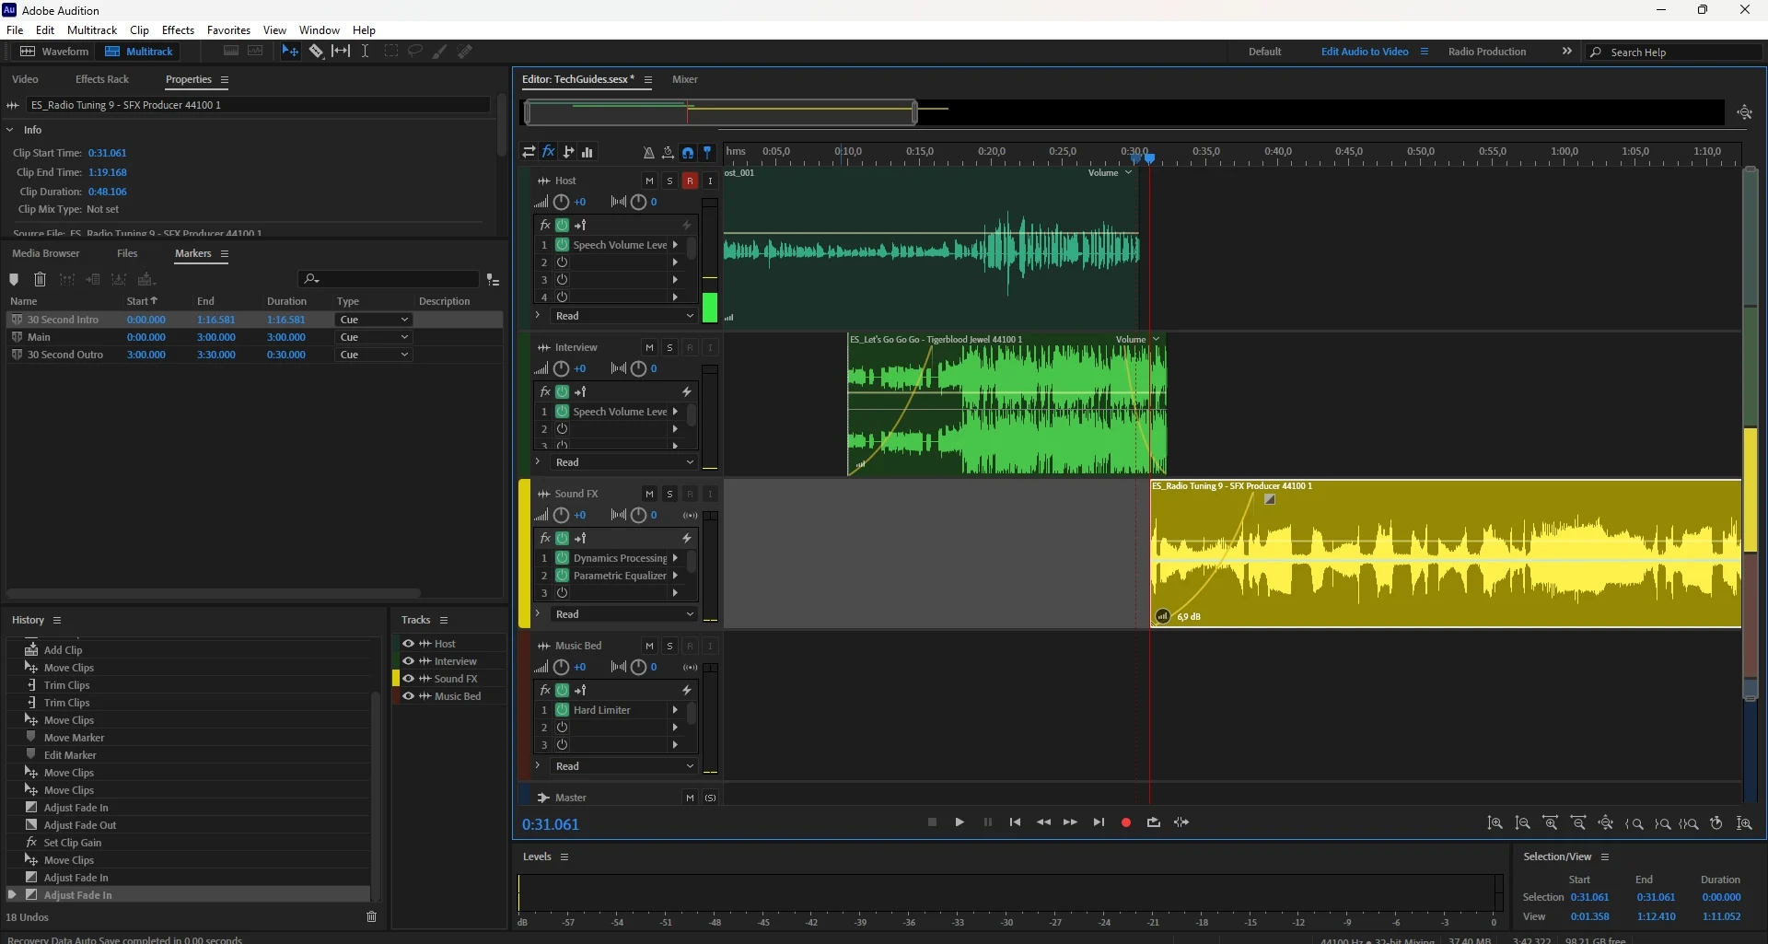Toggle the metronome icon

tap(648, 153)
